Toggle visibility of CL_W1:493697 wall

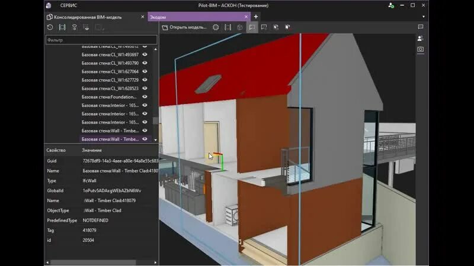coord(145,54)
